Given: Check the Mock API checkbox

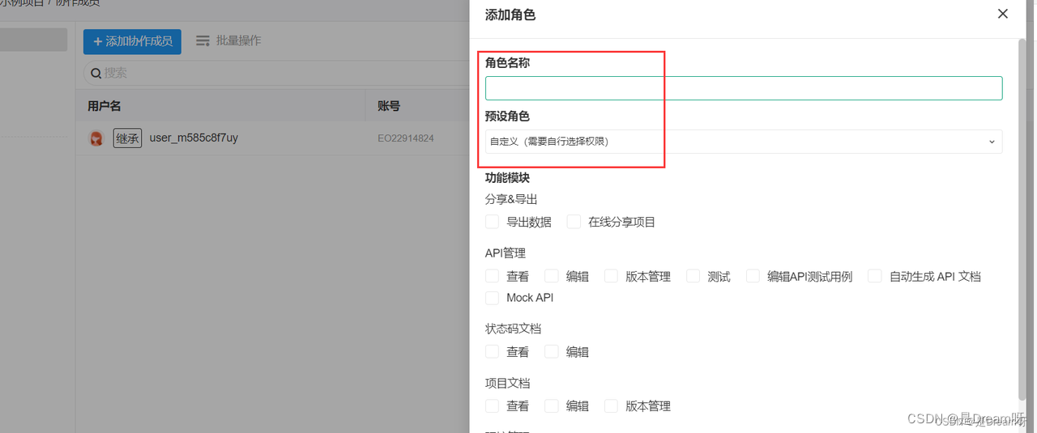Looking at the screenshot, I should click(x=492, y=298).
